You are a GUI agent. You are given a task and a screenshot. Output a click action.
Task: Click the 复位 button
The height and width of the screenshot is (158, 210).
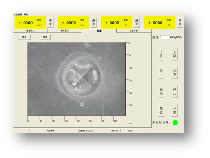click(x=161, y=111)
